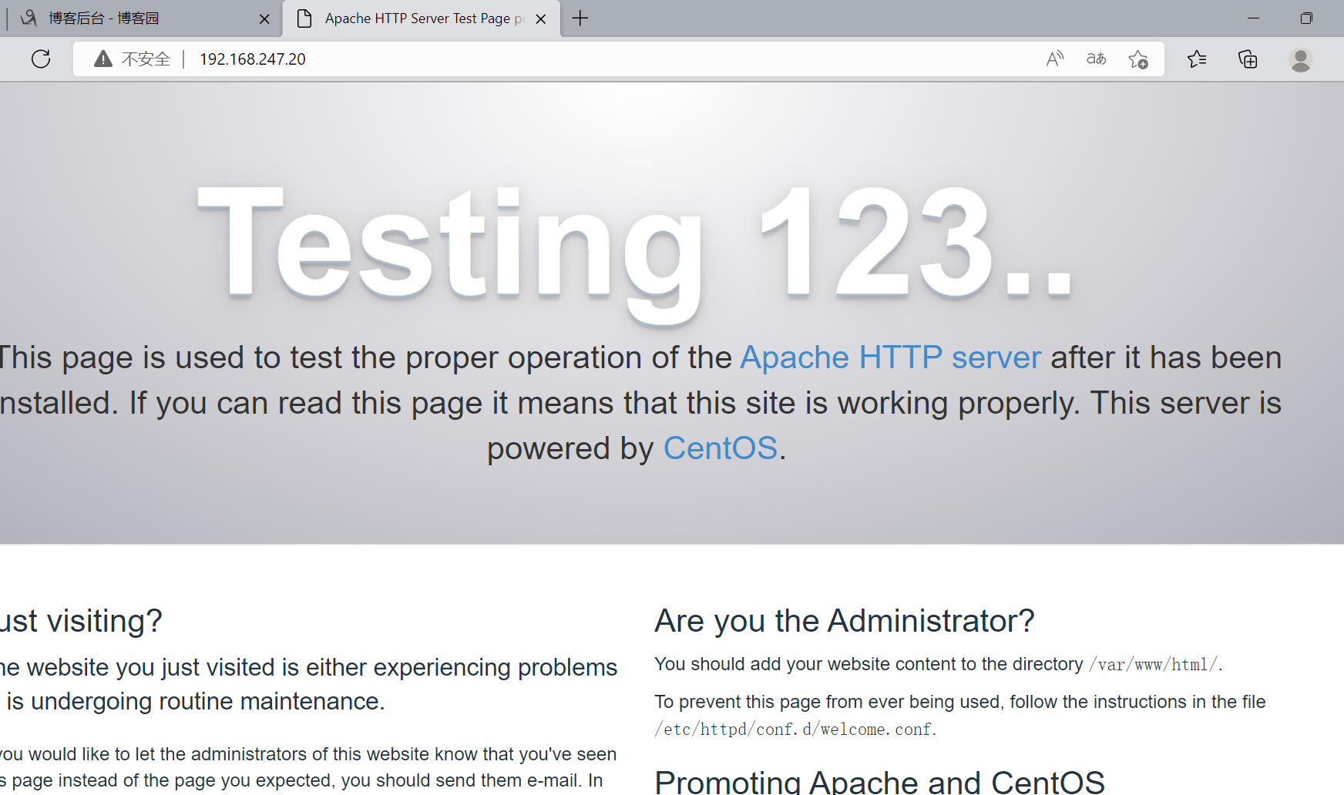Open the Collections icon
Viewport: 1344px width, 795px height.
1248,59
